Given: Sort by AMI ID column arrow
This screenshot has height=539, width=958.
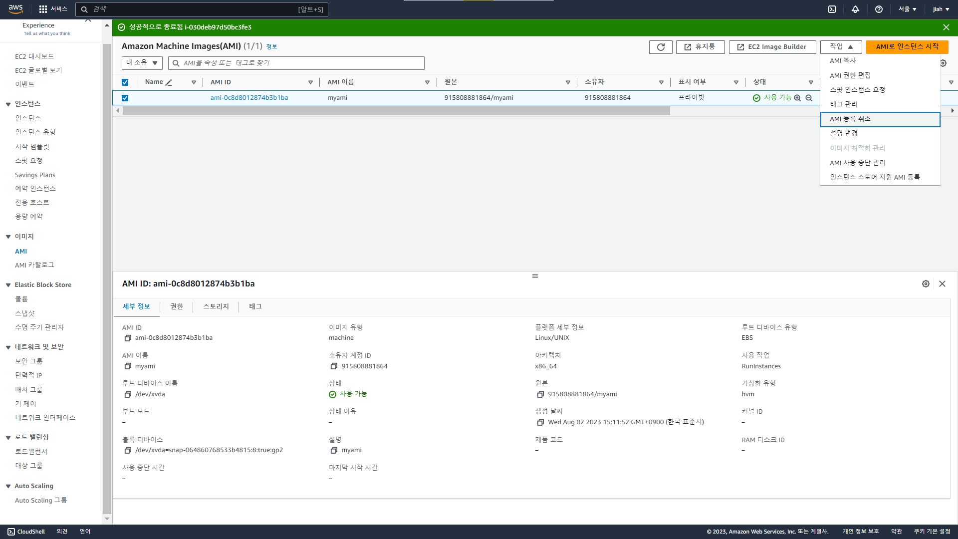Looking at the screenshot, I should tap(310, 82).
